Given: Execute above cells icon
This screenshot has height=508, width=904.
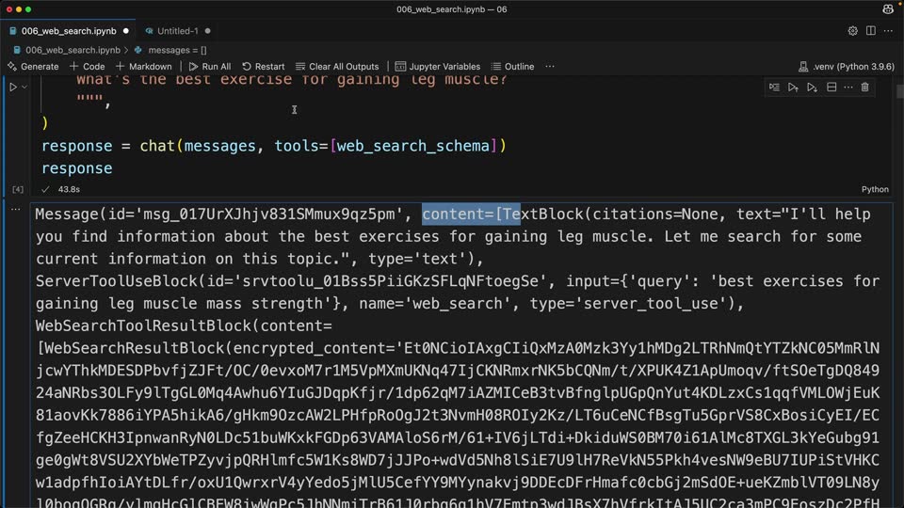Looking at the screenshot, I should 793,87.
